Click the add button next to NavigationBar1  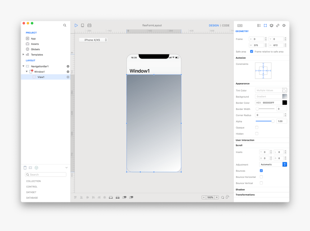tap(68, 67)
